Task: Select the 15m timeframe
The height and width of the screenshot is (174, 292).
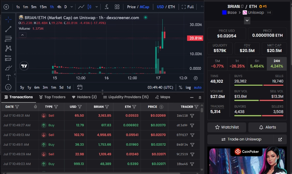Action: pyautogui.click(x=43, y=7)
